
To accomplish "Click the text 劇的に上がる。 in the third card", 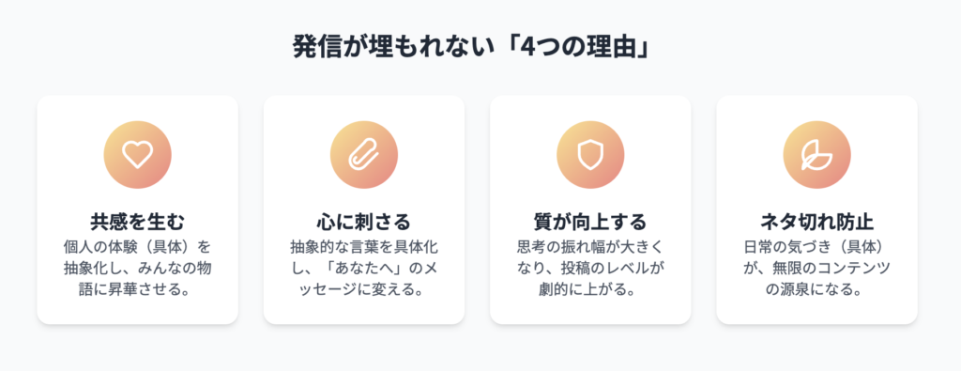I will pos(590,289).
